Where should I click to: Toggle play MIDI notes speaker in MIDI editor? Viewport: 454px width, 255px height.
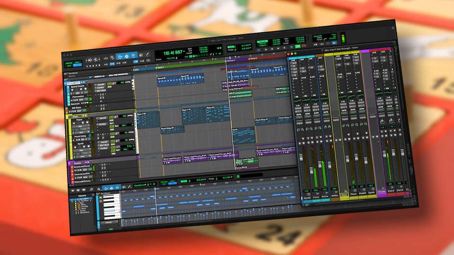pos(124,187)
